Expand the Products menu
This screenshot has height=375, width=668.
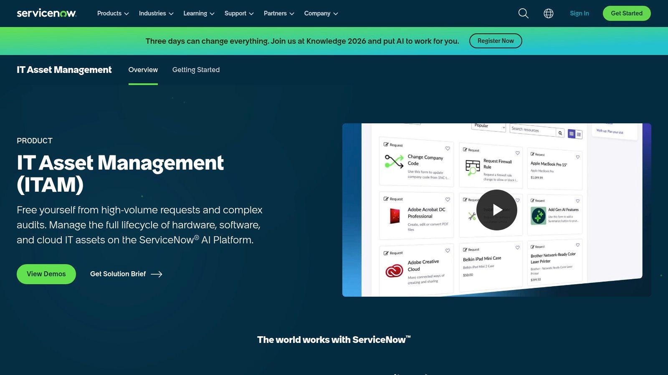[113, 13]
